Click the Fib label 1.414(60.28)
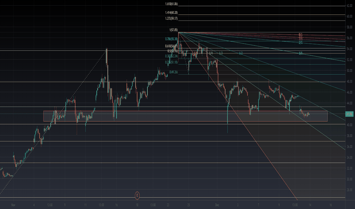 pos(171,13)
